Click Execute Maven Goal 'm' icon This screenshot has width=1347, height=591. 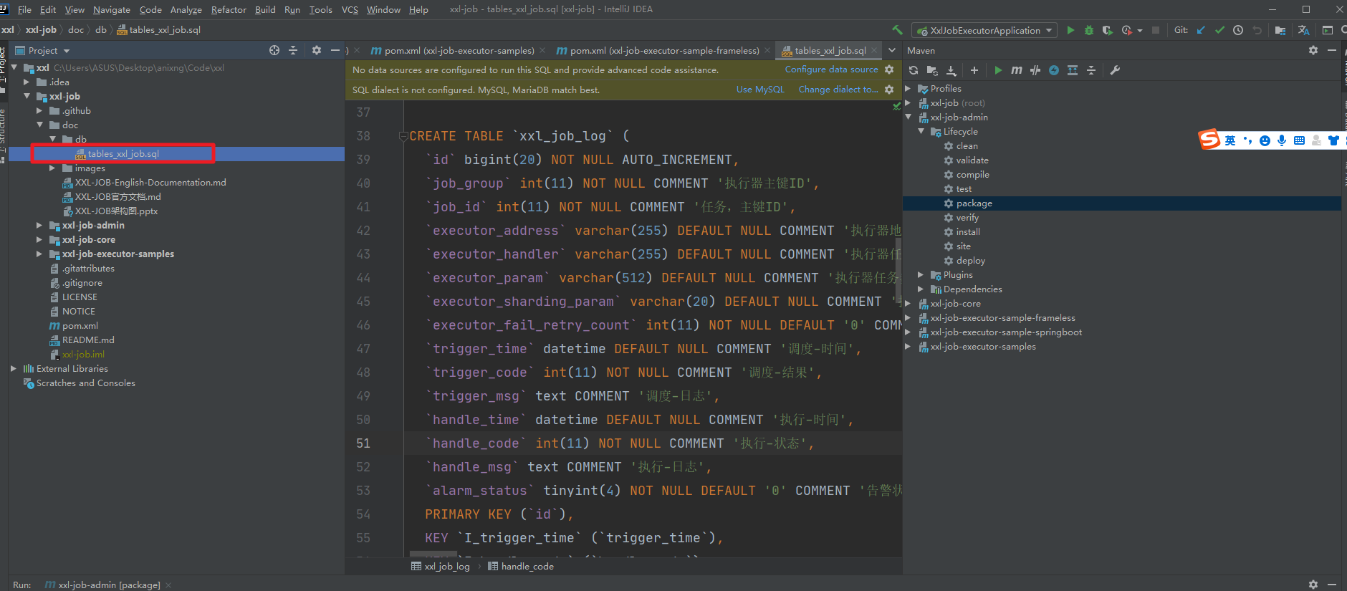[x=1017, y=70]
